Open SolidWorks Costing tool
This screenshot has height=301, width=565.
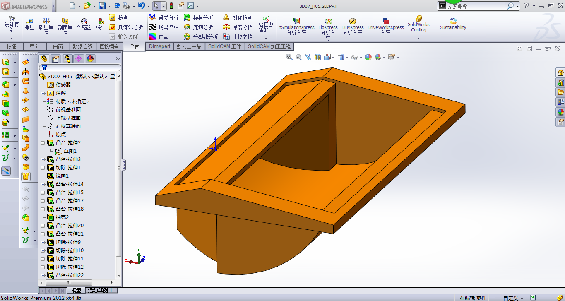click(418, 24)
